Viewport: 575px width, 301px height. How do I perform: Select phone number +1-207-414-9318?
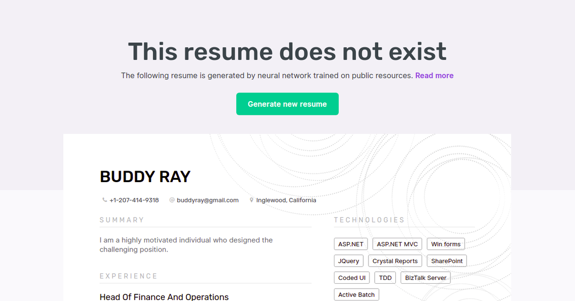pos(134,200)
